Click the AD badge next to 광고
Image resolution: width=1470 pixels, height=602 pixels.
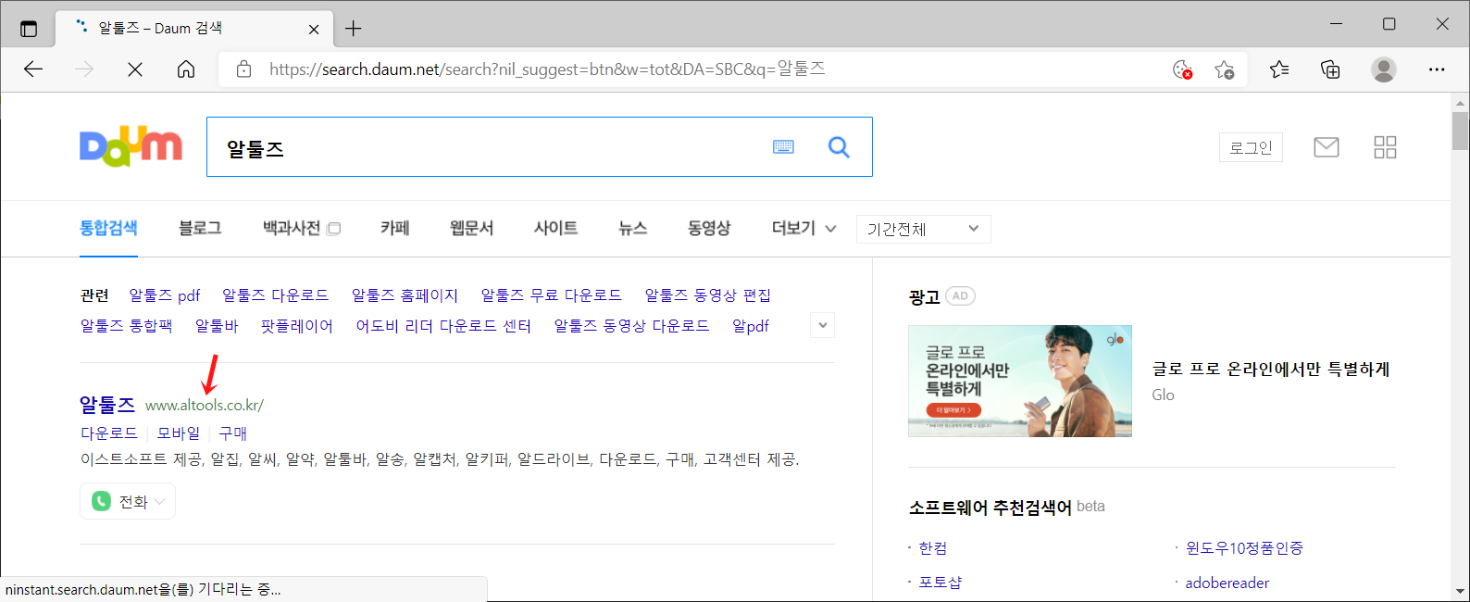point(961,296)
